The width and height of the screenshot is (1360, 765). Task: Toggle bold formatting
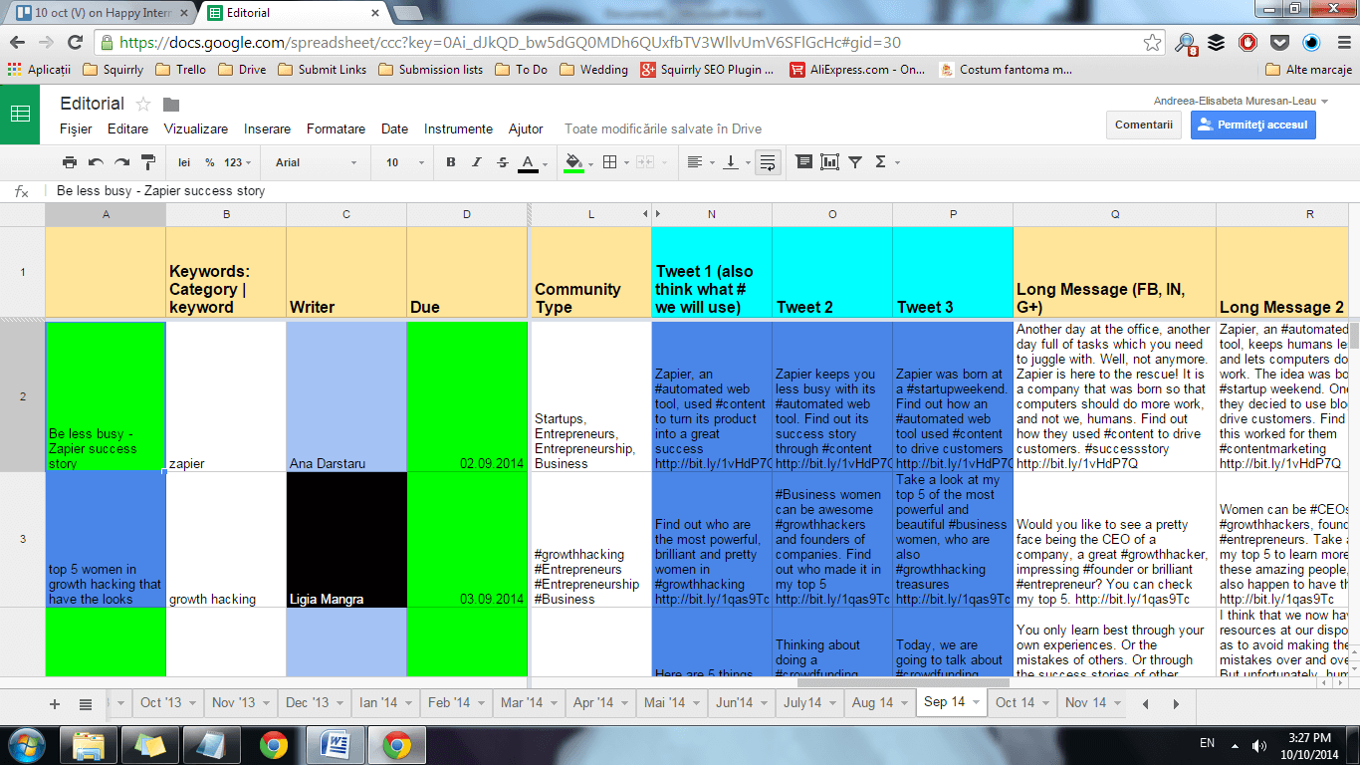[x=451, y=162]
